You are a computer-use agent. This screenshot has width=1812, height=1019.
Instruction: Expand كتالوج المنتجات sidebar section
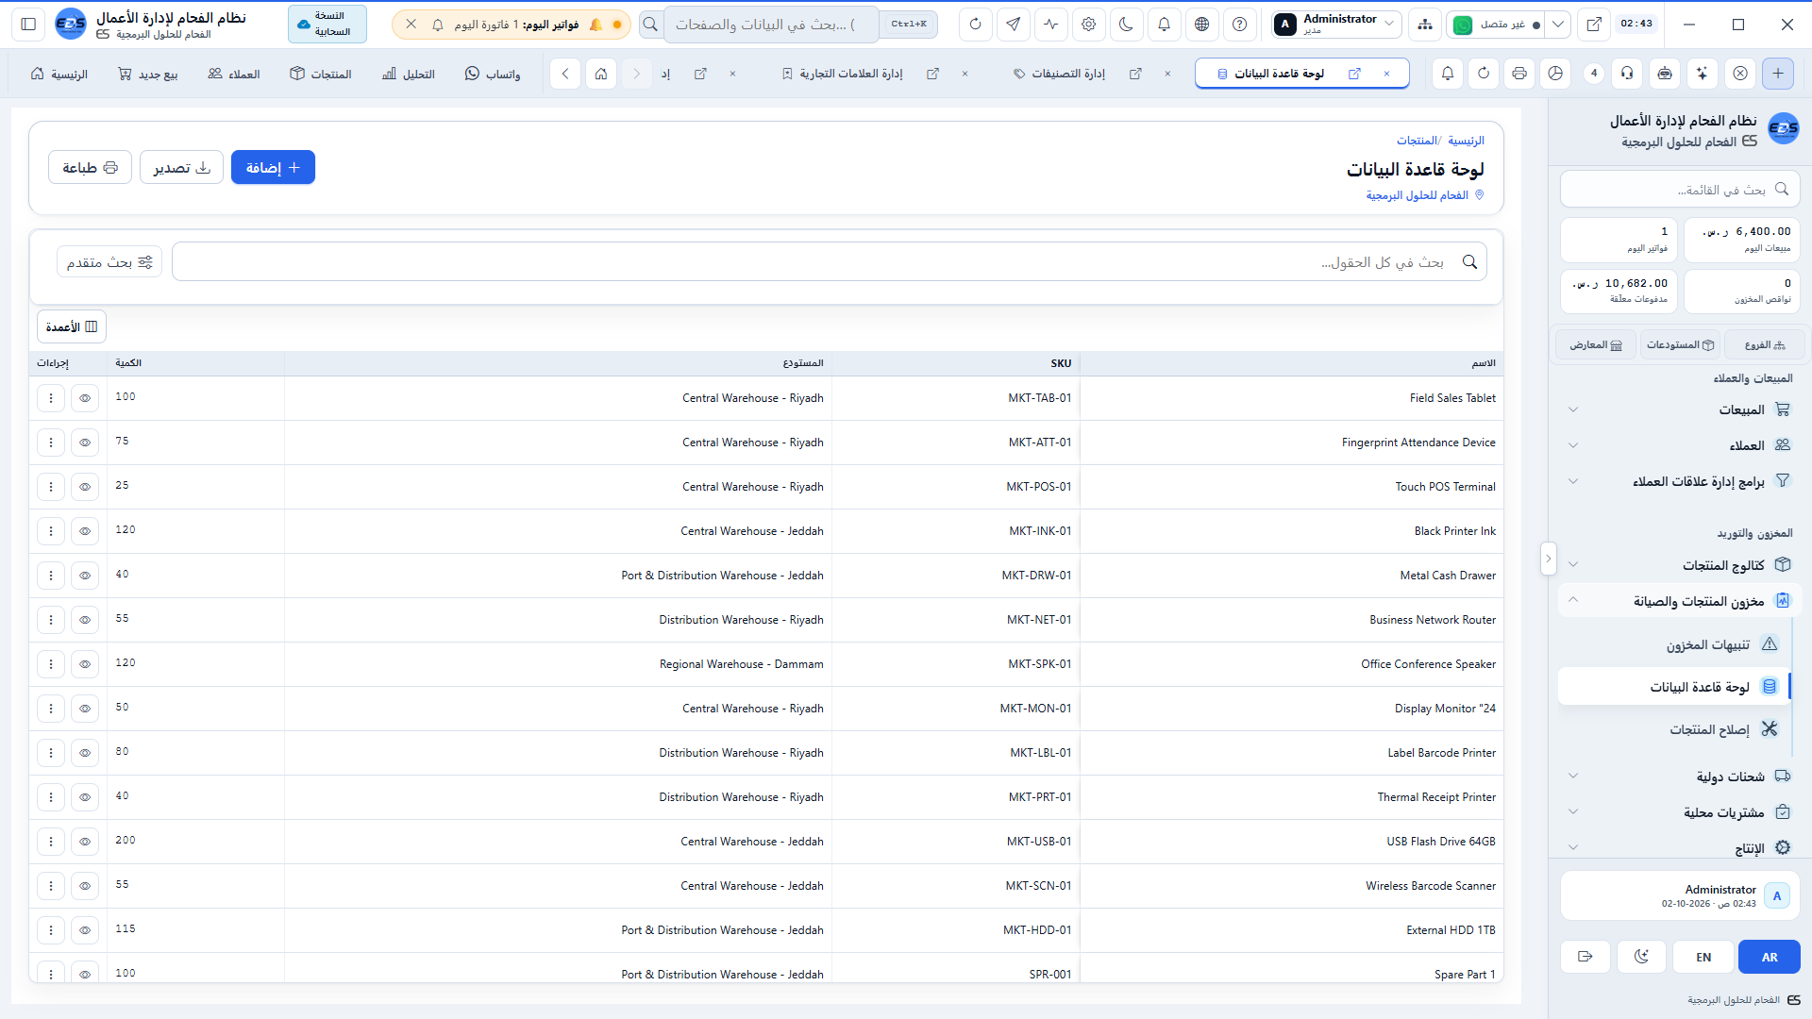pyautogui.click(x=1679, y=565)
